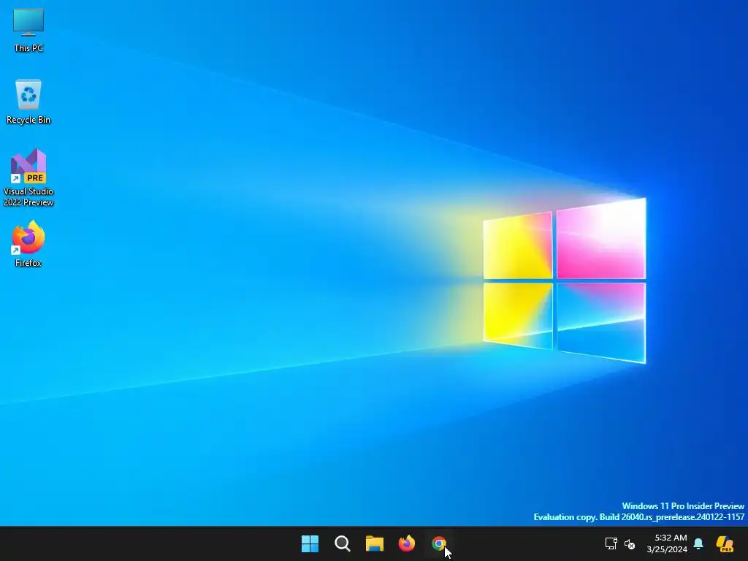
Task: Launch Google Chrome from the taskbar
Action: [x=439, y=543]
